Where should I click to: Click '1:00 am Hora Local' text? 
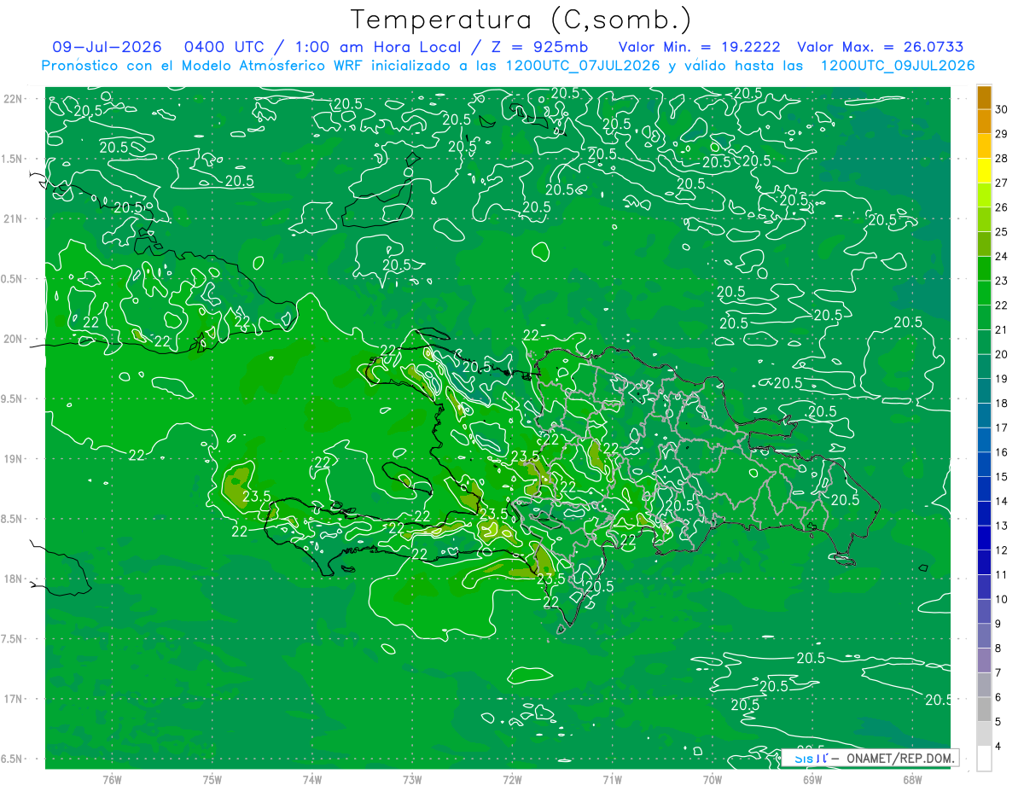379,47
